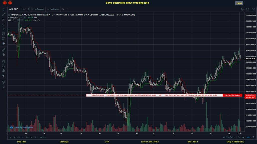Set time range to 1y
Image resolution: width=257 pixels, height=144 pixels.
click(14, 137)
